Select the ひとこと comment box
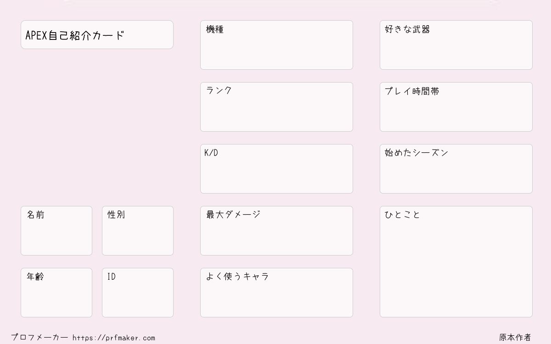The image size is (551, 344). coord(456,261)
